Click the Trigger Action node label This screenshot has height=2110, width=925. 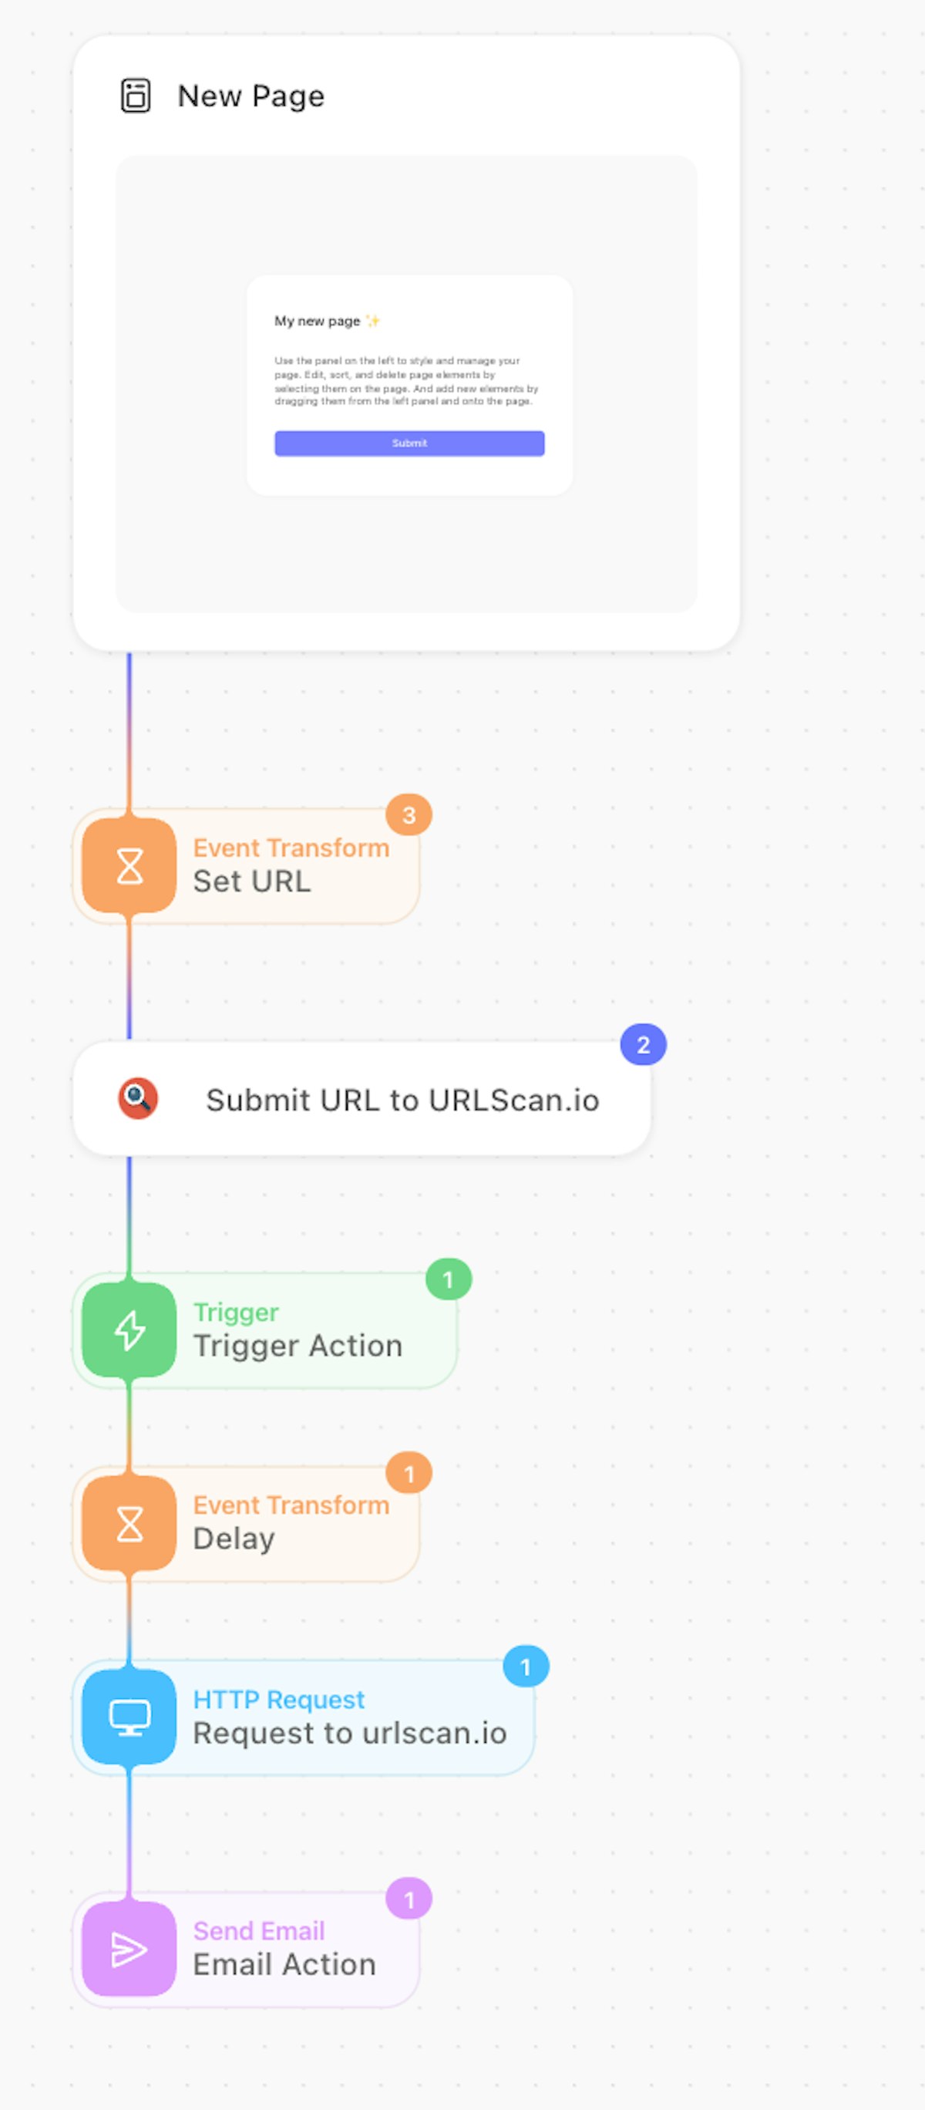click(x=297, y=1346)
